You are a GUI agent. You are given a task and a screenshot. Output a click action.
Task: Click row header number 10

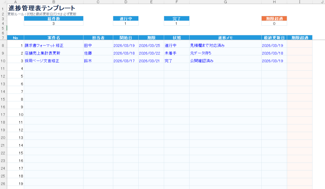[3, 61]
